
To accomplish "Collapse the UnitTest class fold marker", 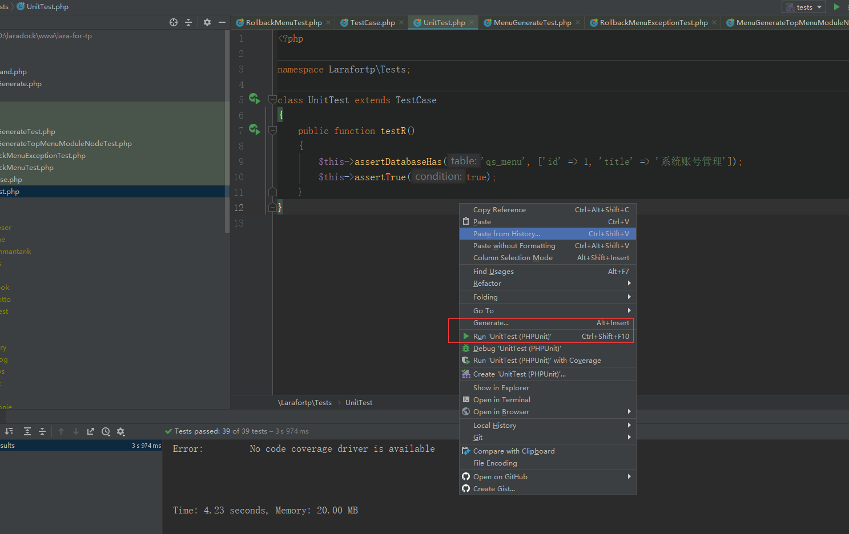I will click(272, 100).
